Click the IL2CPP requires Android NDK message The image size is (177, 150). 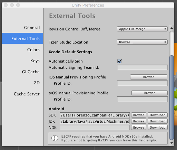(109, 138)
